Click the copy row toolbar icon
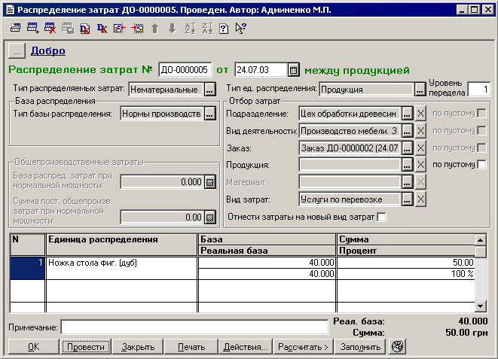 pyautogui.click(x=68, y=29)
